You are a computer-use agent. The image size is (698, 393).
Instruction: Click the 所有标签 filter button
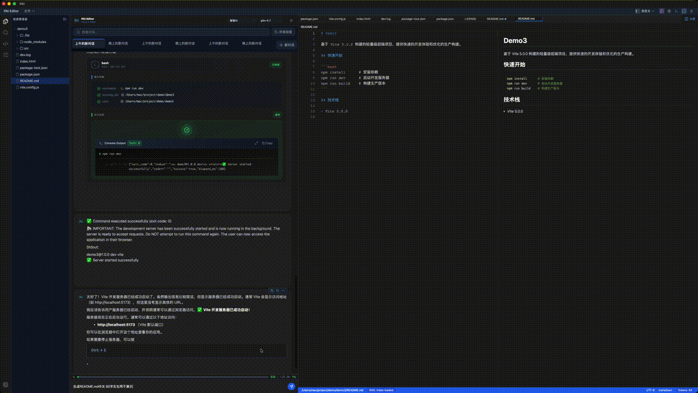(284, 32)
